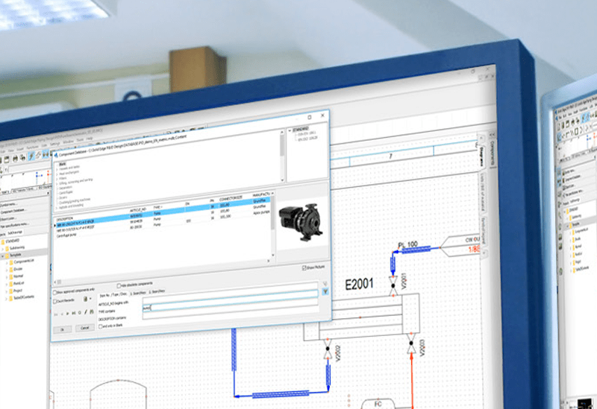This screenshot has height=409, width=597.
Task: Select 'Type No. / Type / Desc.' tab
Action: pyautogui.click(x=113, y=295)
